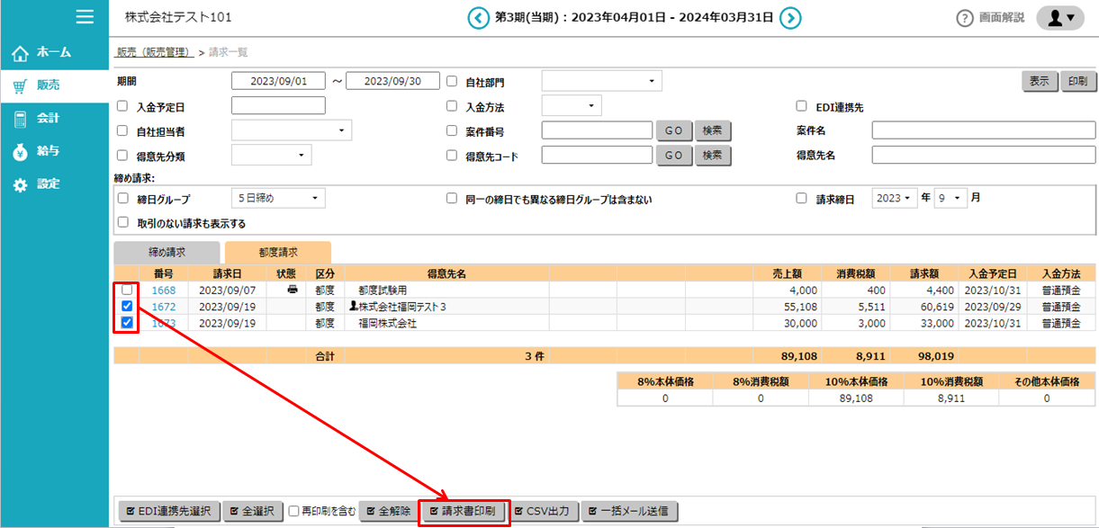This screenshot has height=528, width=1099.
Task: Open the 締日グループ dropdown showing 5日締め
Action: click(x=277, y=199)
